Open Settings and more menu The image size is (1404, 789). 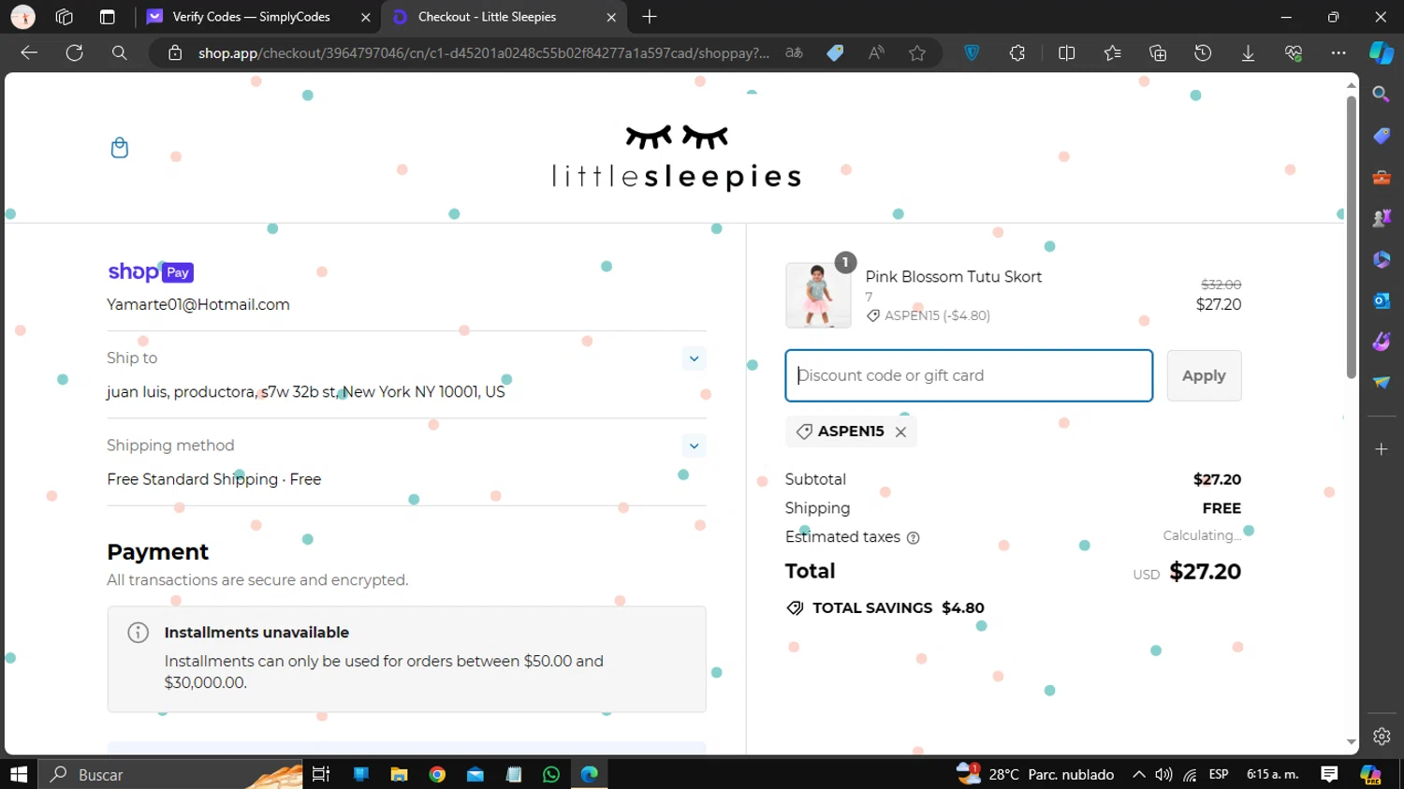click(1338, 53)
